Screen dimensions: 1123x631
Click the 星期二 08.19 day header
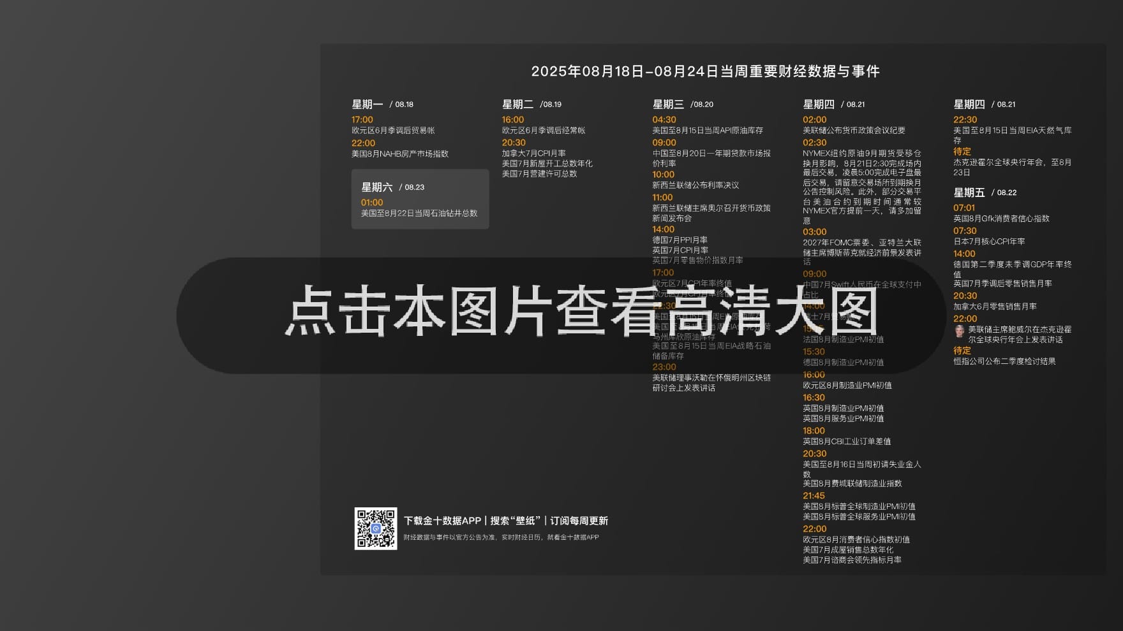click(x=532, y=105)
